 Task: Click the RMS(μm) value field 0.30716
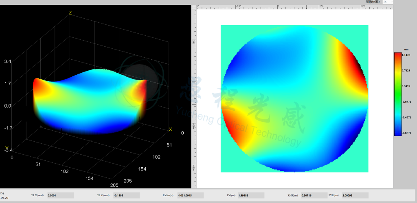[314, 196]
